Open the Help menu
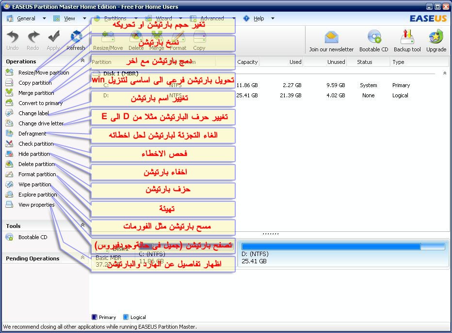 (x=258, y=18)
